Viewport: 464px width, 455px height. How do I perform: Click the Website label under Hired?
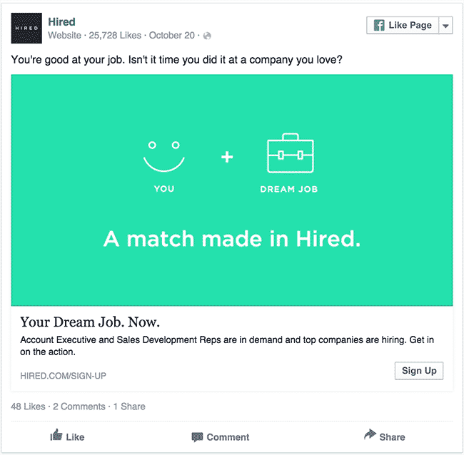[64, 36]
